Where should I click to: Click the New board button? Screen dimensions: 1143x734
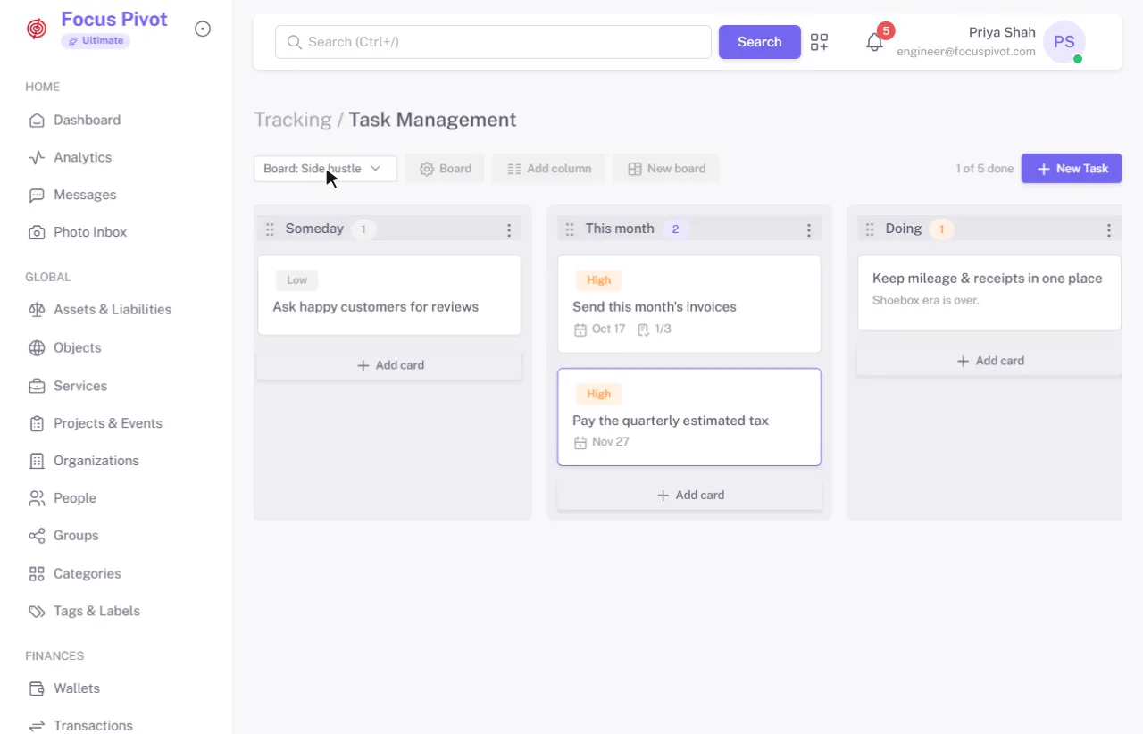666,169
